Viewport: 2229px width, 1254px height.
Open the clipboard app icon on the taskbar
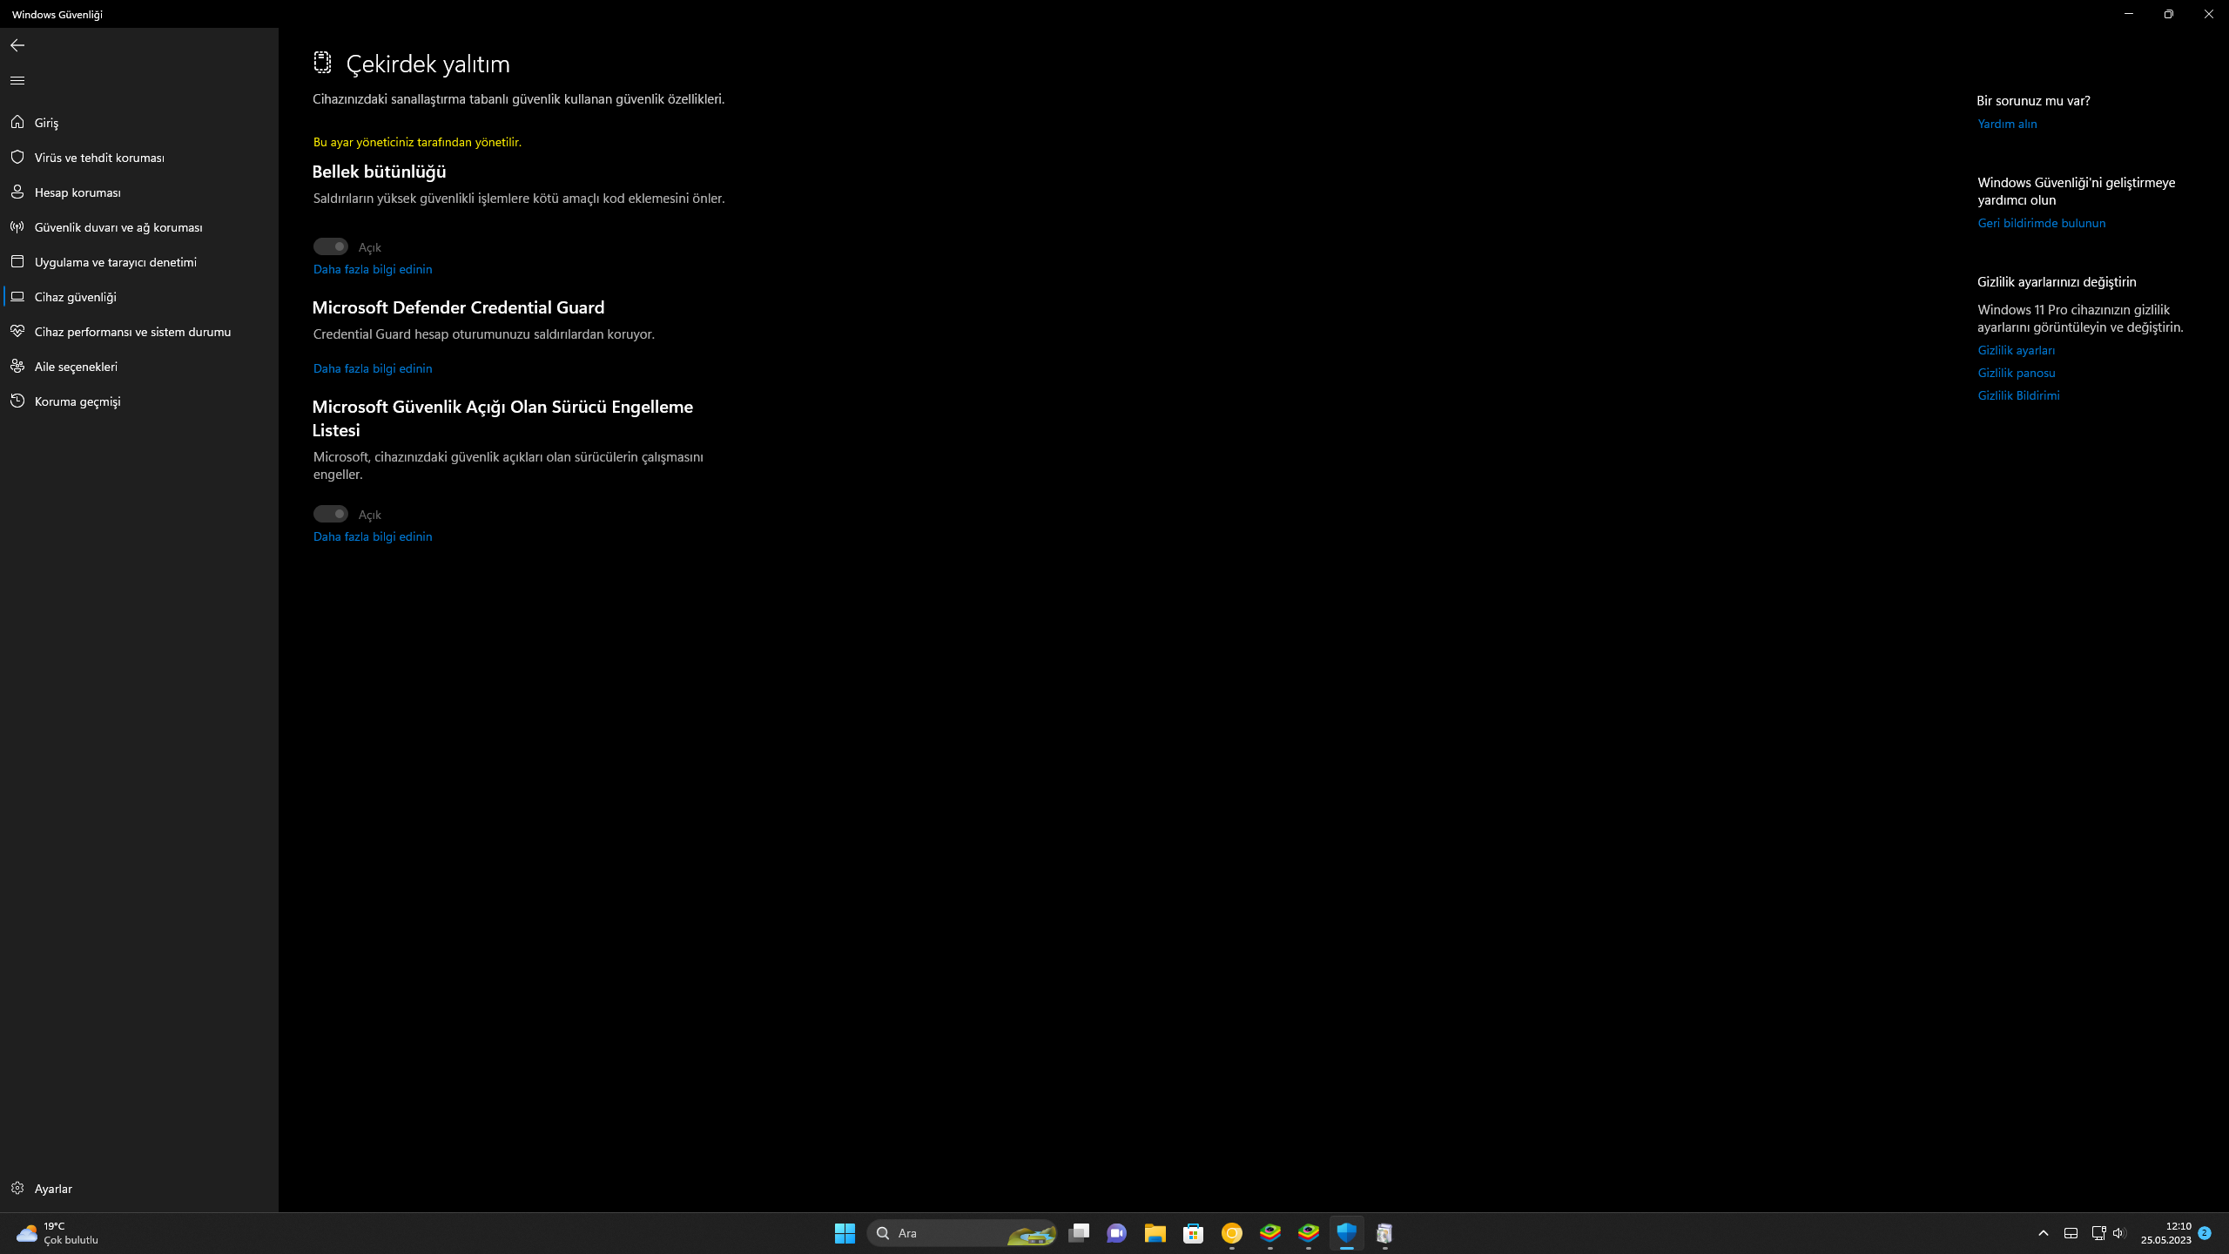(x=1385, y=1233)
